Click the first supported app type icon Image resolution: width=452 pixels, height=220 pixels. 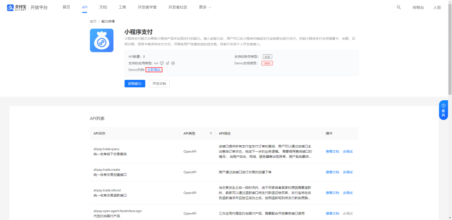[156, 63]
